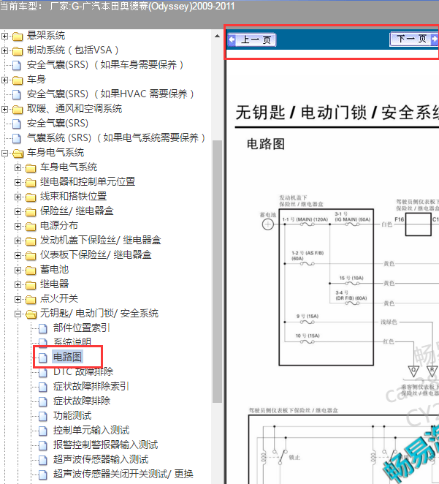This screenshot has height=484, width=439.
Task: Expand the 继电器和控制单元位置 node
Action: (18, 182)
